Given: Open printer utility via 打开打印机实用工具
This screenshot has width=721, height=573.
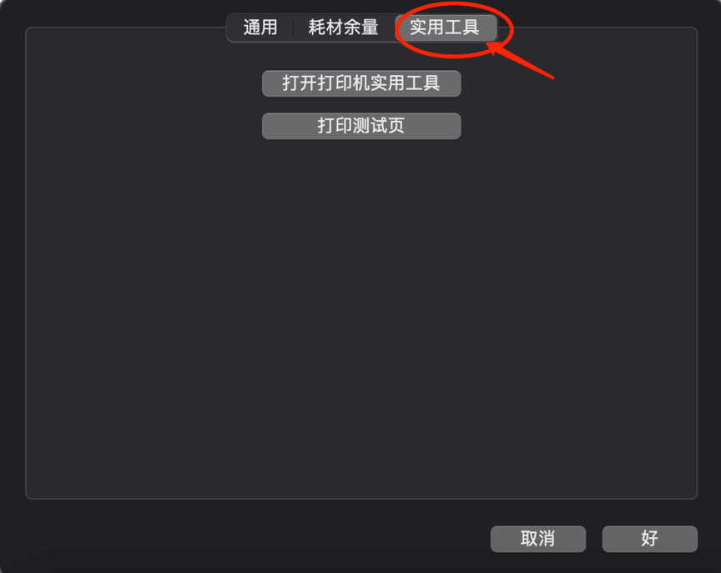Looking at the screenshot, I should coord(361,83).
